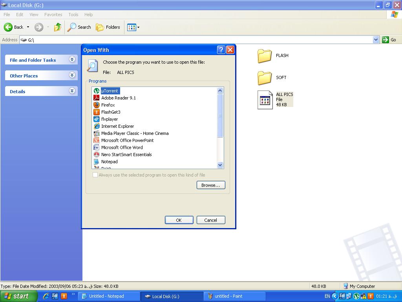Expand File and Folder Tasks panel

point(72,60)
